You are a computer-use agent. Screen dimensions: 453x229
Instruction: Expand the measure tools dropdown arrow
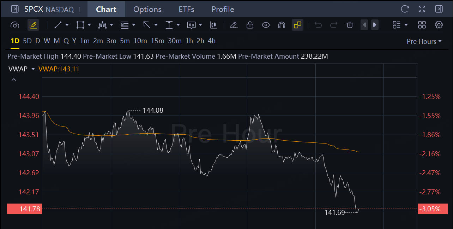pyautogui.click(x=178, y=25)
